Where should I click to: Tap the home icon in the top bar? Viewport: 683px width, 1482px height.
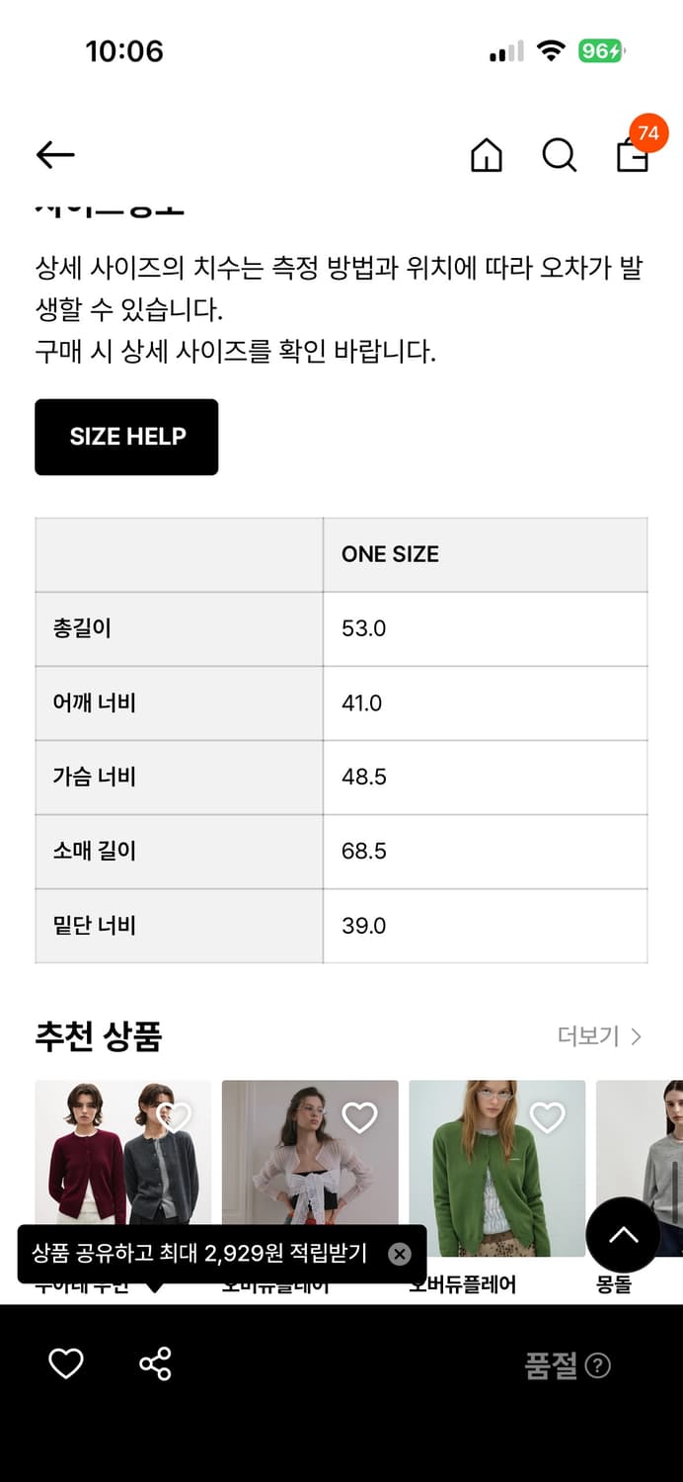(x=486, y=155)
